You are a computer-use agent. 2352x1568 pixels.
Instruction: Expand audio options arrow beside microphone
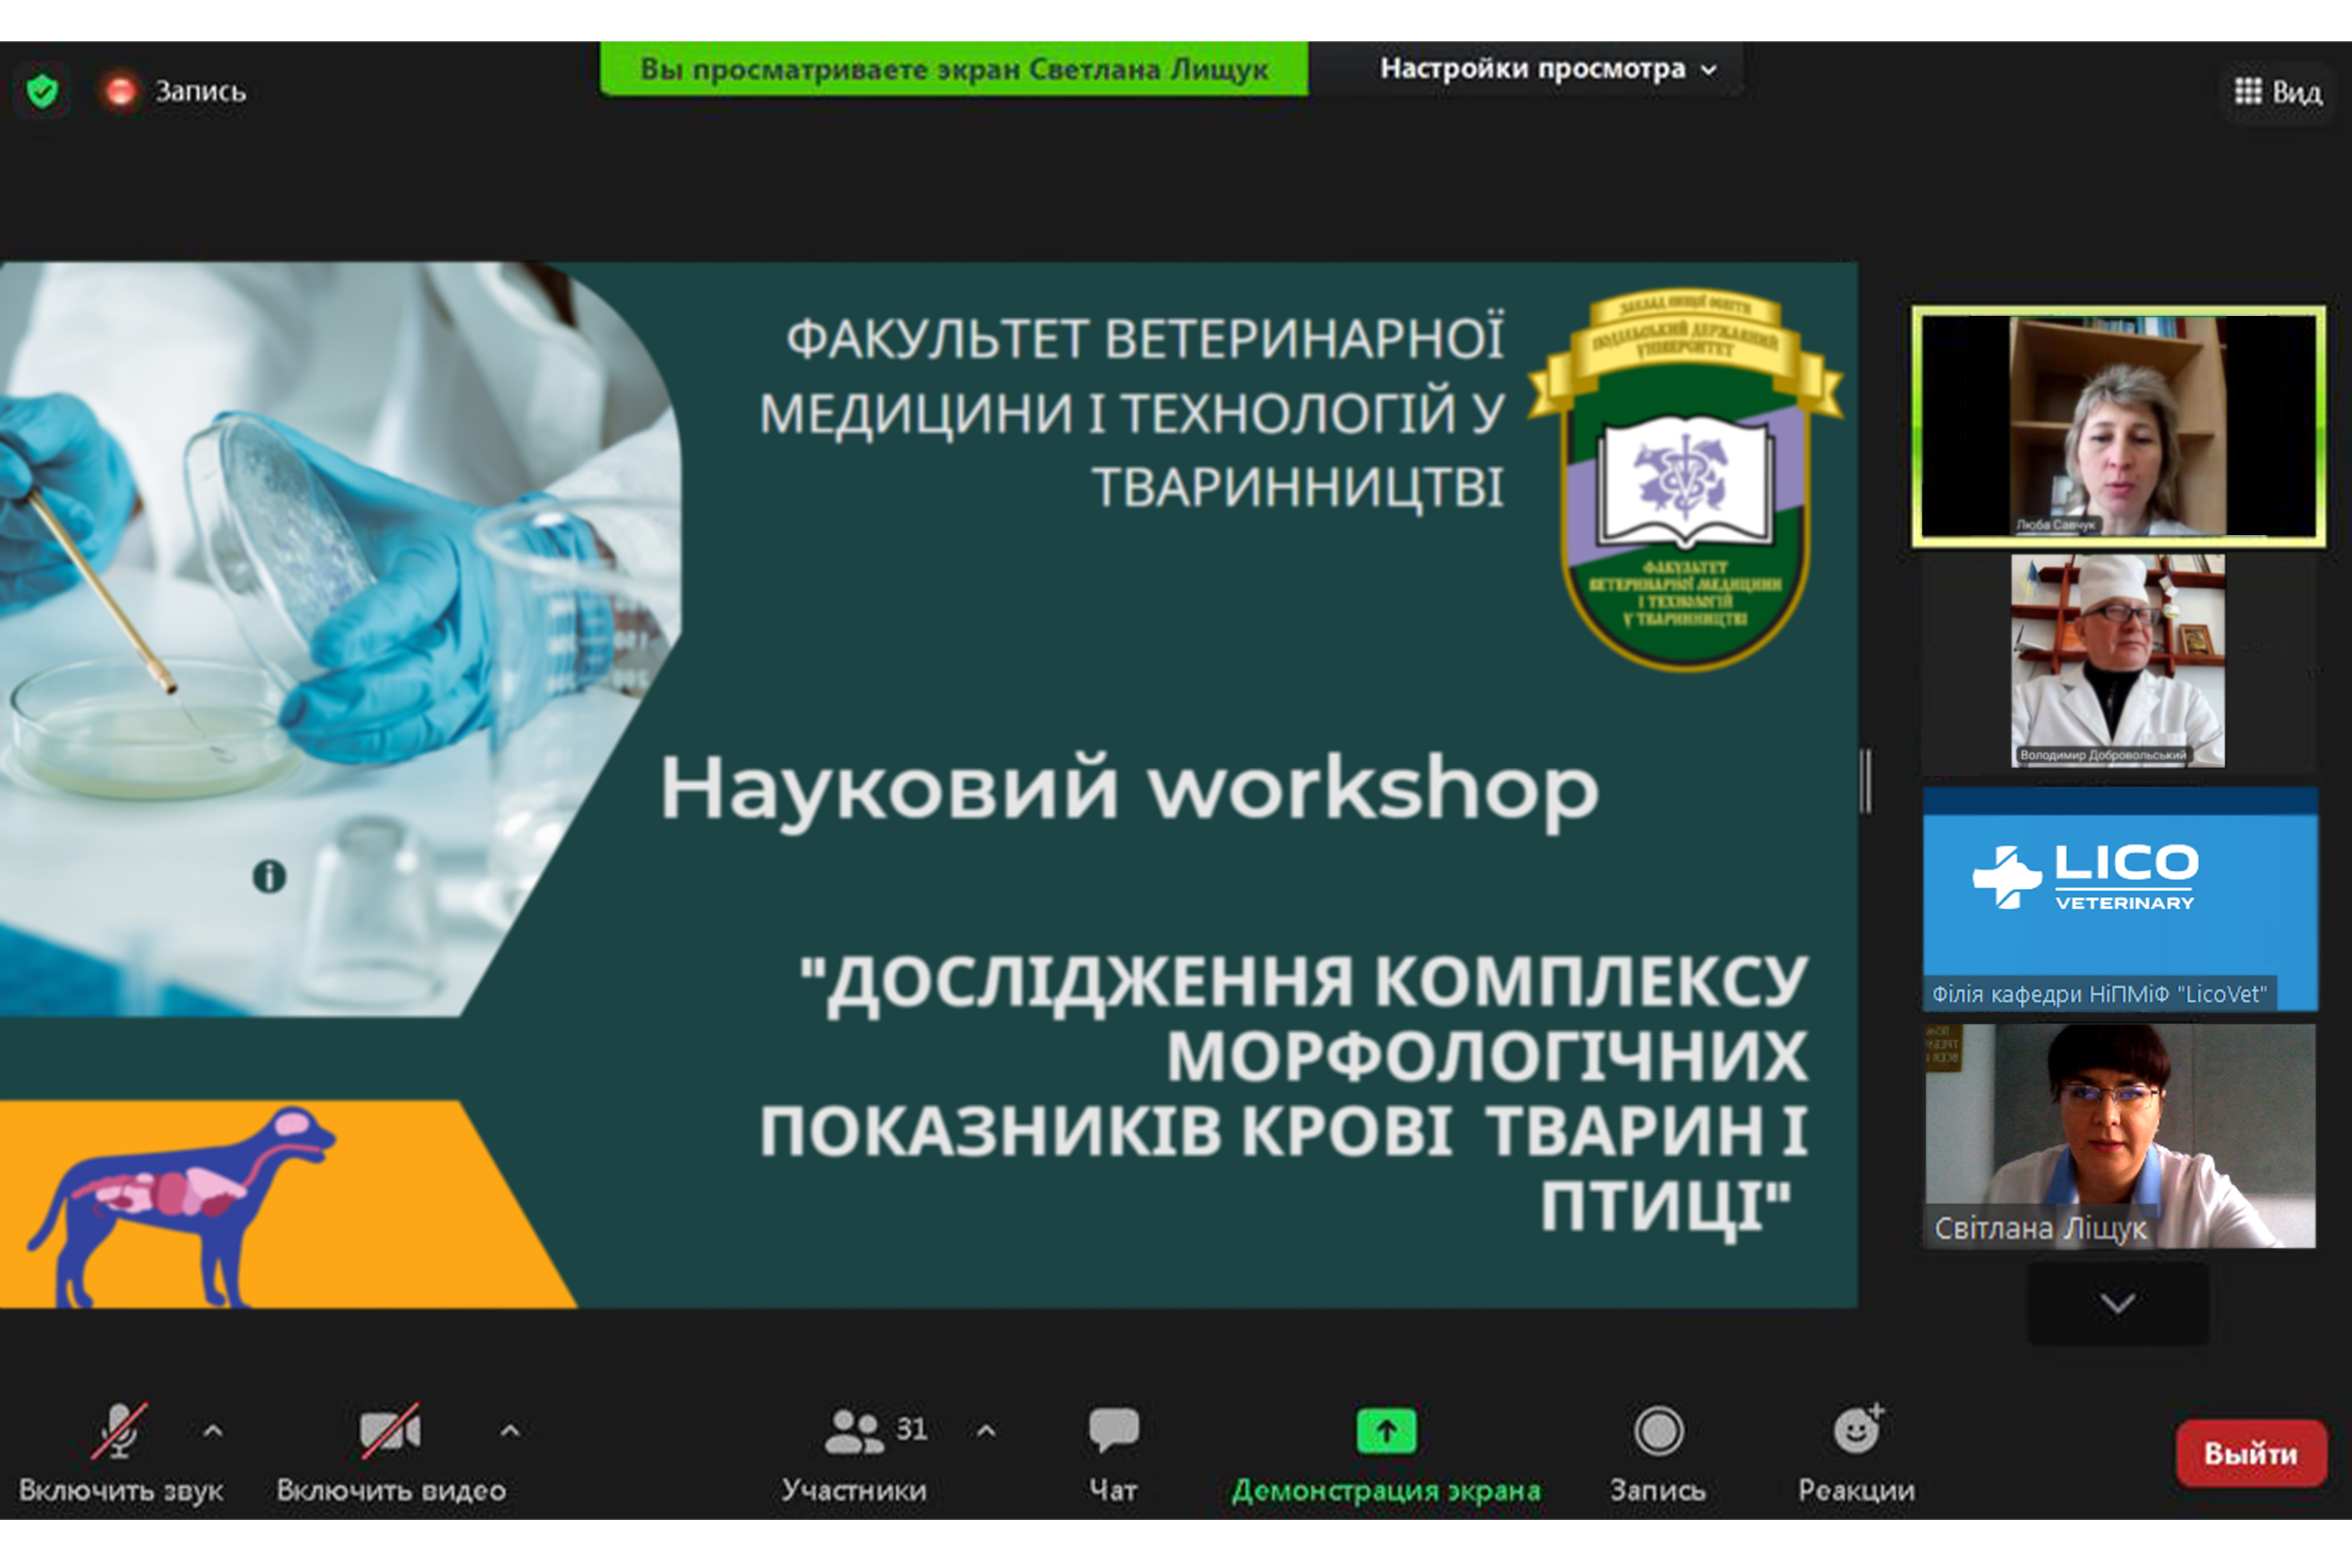[213, 1431]
